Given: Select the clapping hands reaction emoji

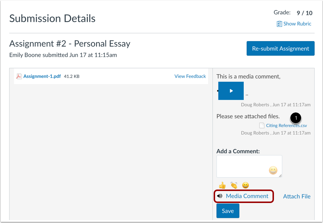Looking at the screenshot, I should (x=234, y=185).
